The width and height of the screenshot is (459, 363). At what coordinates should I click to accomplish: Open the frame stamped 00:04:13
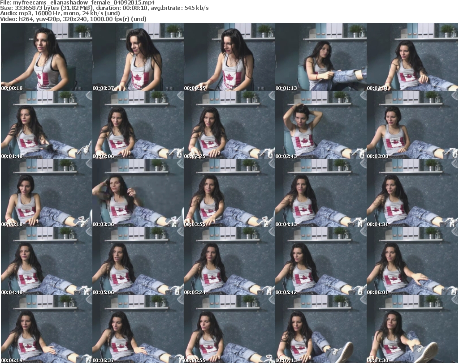(x=321, y=193)
